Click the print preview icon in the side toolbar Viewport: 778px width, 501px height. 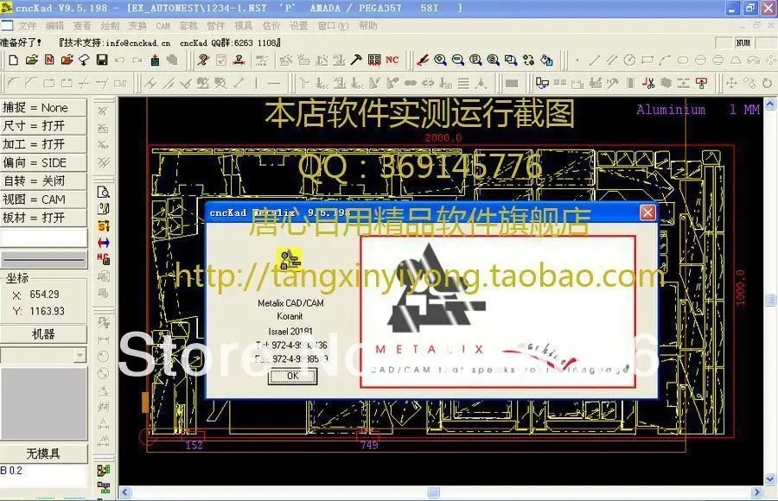[103, 193]
